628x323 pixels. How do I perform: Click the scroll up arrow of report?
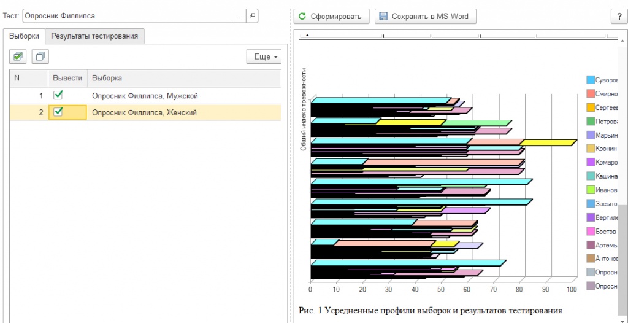622,41
